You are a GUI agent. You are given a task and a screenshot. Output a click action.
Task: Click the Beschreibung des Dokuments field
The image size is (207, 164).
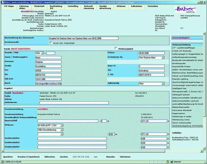[84, 38]
